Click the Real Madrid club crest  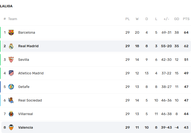pyautogui.click(x=11, y=46)
